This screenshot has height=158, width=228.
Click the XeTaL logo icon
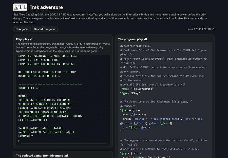[x=20, y=7]
